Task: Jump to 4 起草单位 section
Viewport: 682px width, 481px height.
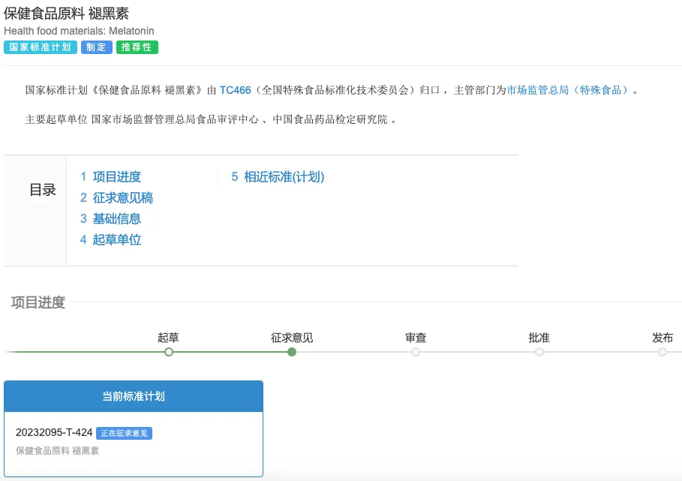Action: coord(110,239)
